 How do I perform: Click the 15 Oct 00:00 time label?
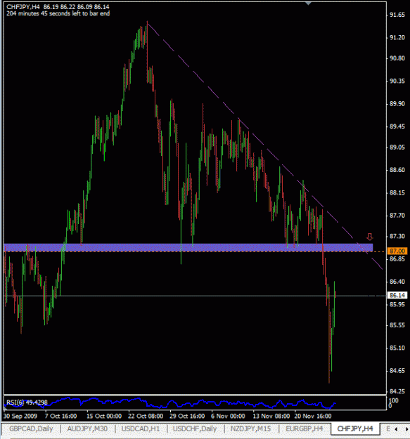coord(104,416)
